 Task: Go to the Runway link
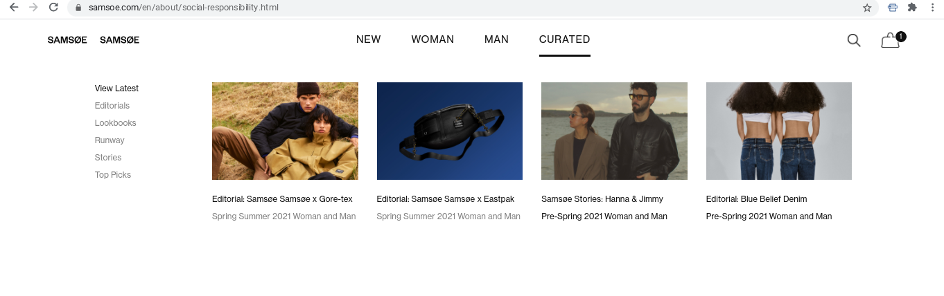coord(110,140)
